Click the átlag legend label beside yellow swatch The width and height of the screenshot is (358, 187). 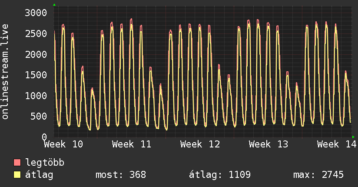39,175
